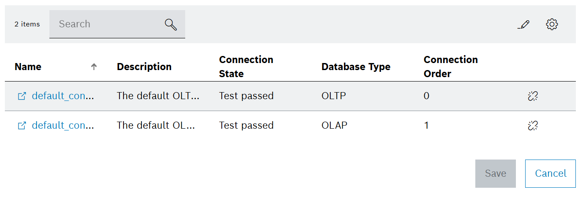The width and height of the screenshot is (586, 197).
Task: Click the magnifying glass search icon
Action: click(x=171, y=24)
